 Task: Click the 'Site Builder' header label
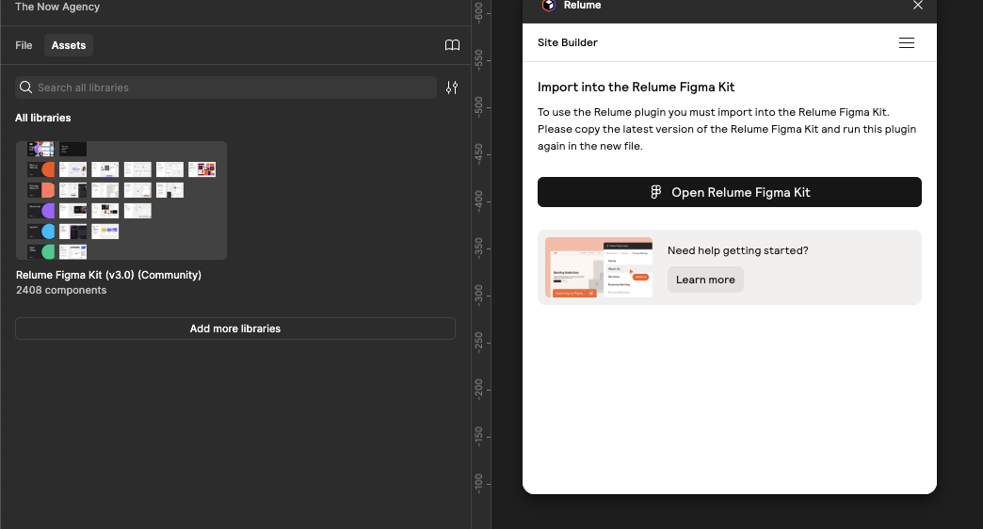tap(568, 42)
